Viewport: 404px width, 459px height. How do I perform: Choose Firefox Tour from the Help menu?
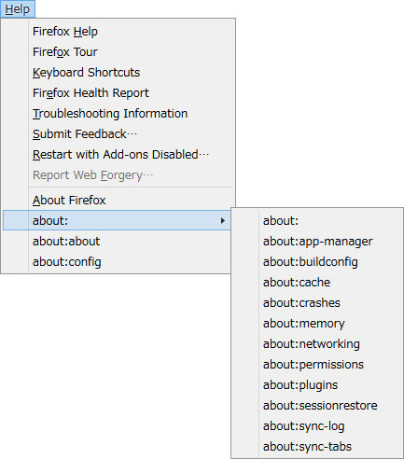(x=118, y=52)
